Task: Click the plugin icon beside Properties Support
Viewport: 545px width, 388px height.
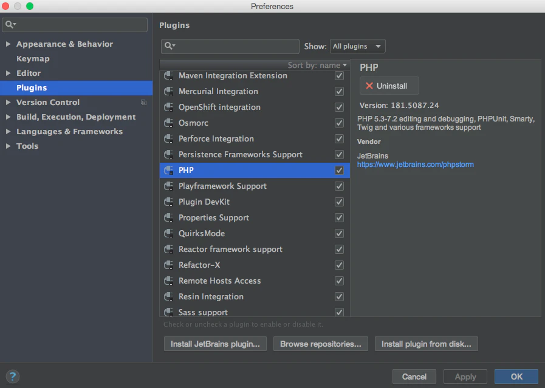Action: pos(168,218)
